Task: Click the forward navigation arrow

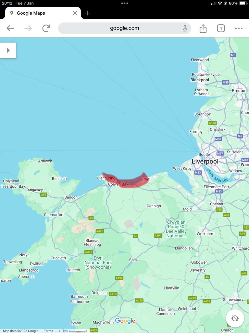Action: tap(28, 28)
